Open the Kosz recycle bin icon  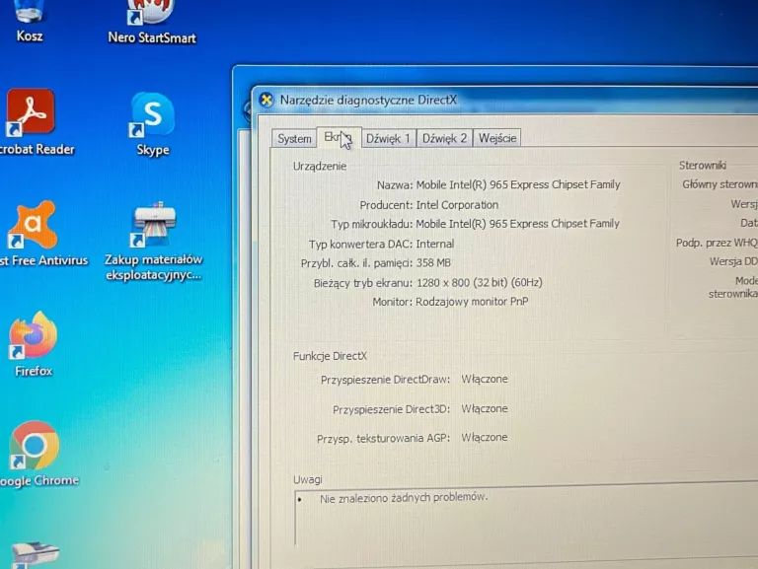pyautogui.click(x=30, y=22)
